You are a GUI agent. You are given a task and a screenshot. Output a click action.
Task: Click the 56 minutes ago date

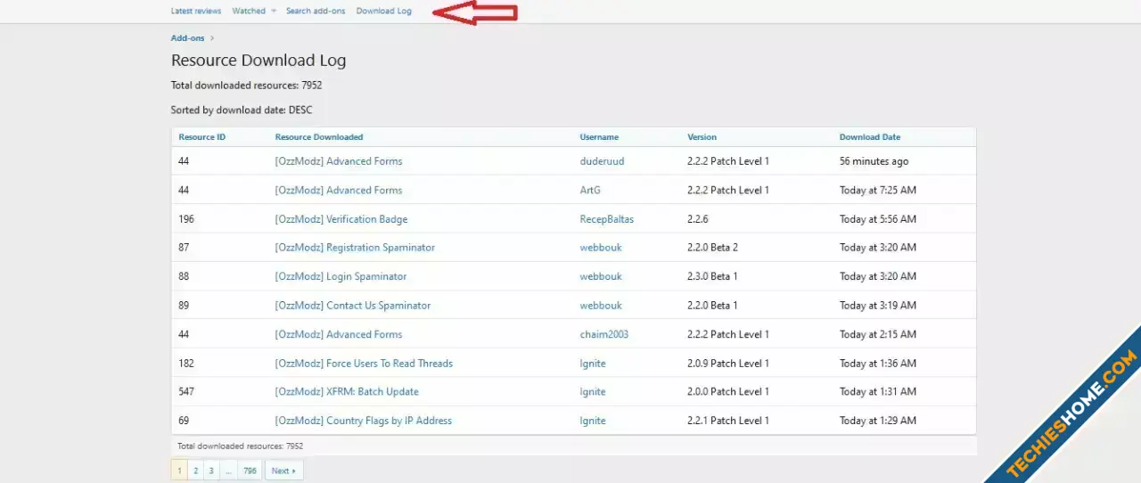pyautogui.click(x=874, y=161)
